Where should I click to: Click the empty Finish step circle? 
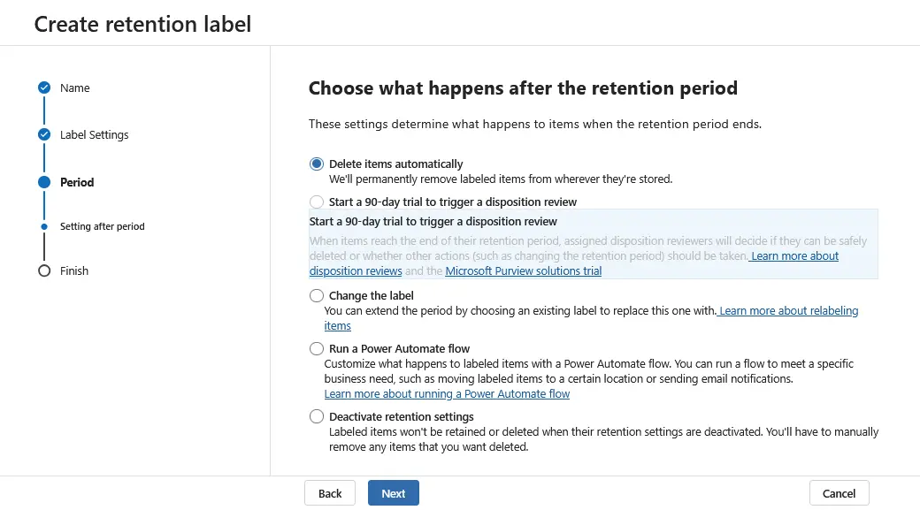point(44,270)
